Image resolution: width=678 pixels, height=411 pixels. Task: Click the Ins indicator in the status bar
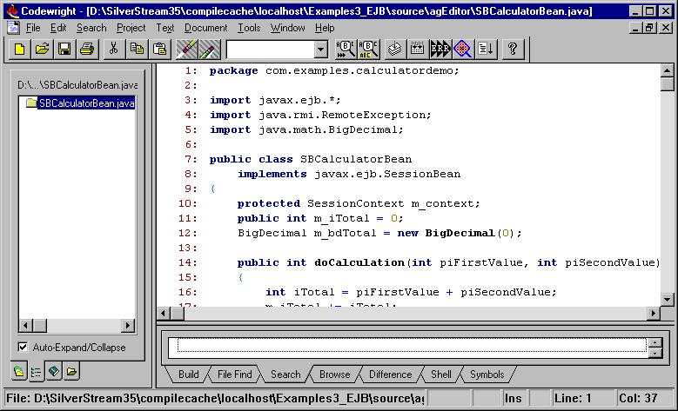(x=513, y=398)
